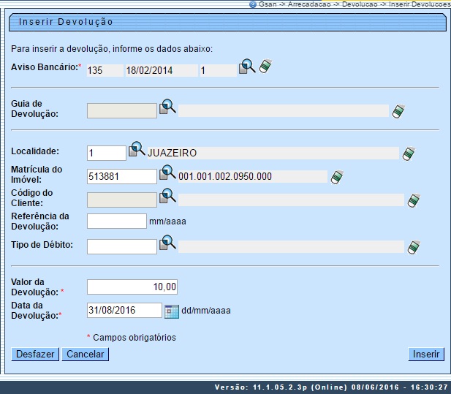This screenshot has height=394, width=451.
Task: Open the help icon beside Gsan breadcrumb
Action: (x=253, y=4)
